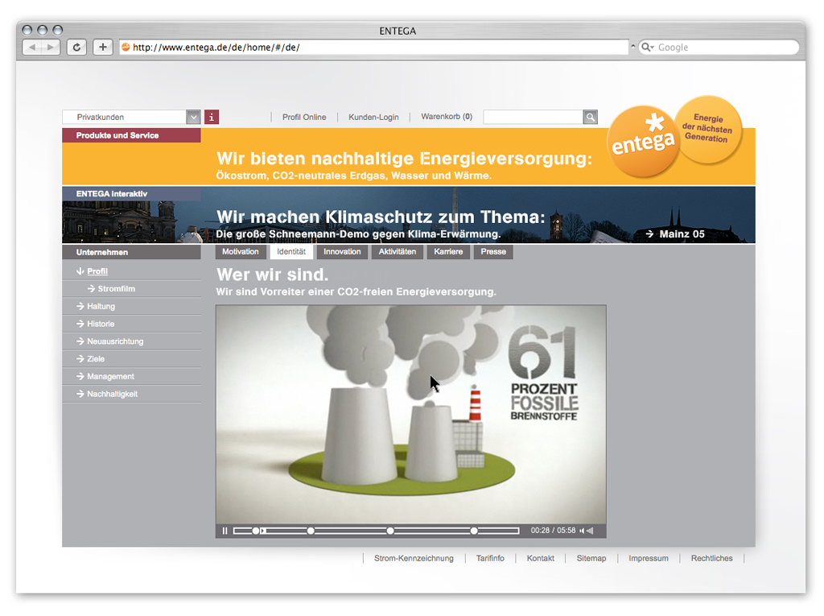Image resolution: width=824 pixels, height=616 pixels.
Task: Open the Innovation tab
Action: (x=342, y=252)
